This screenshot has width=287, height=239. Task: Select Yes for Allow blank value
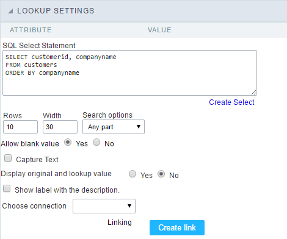pyautogui.click(x=68, y=142)
